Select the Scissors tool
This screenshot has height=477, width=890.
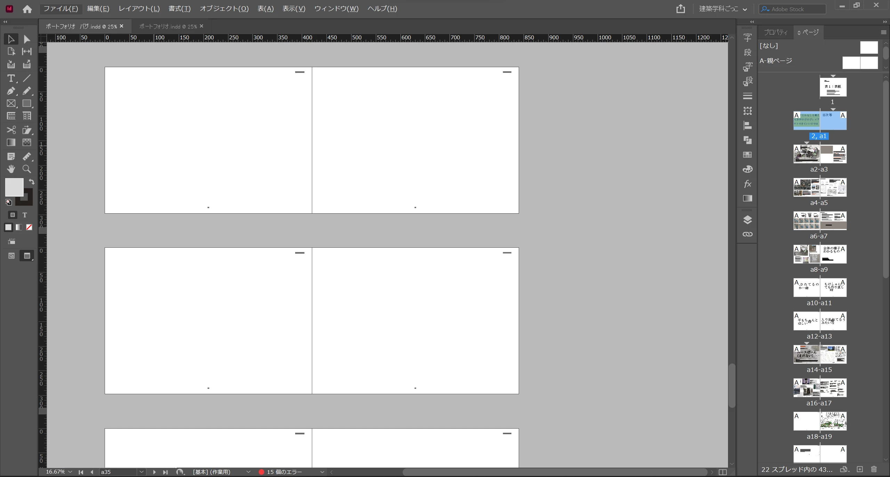point(11,130)
